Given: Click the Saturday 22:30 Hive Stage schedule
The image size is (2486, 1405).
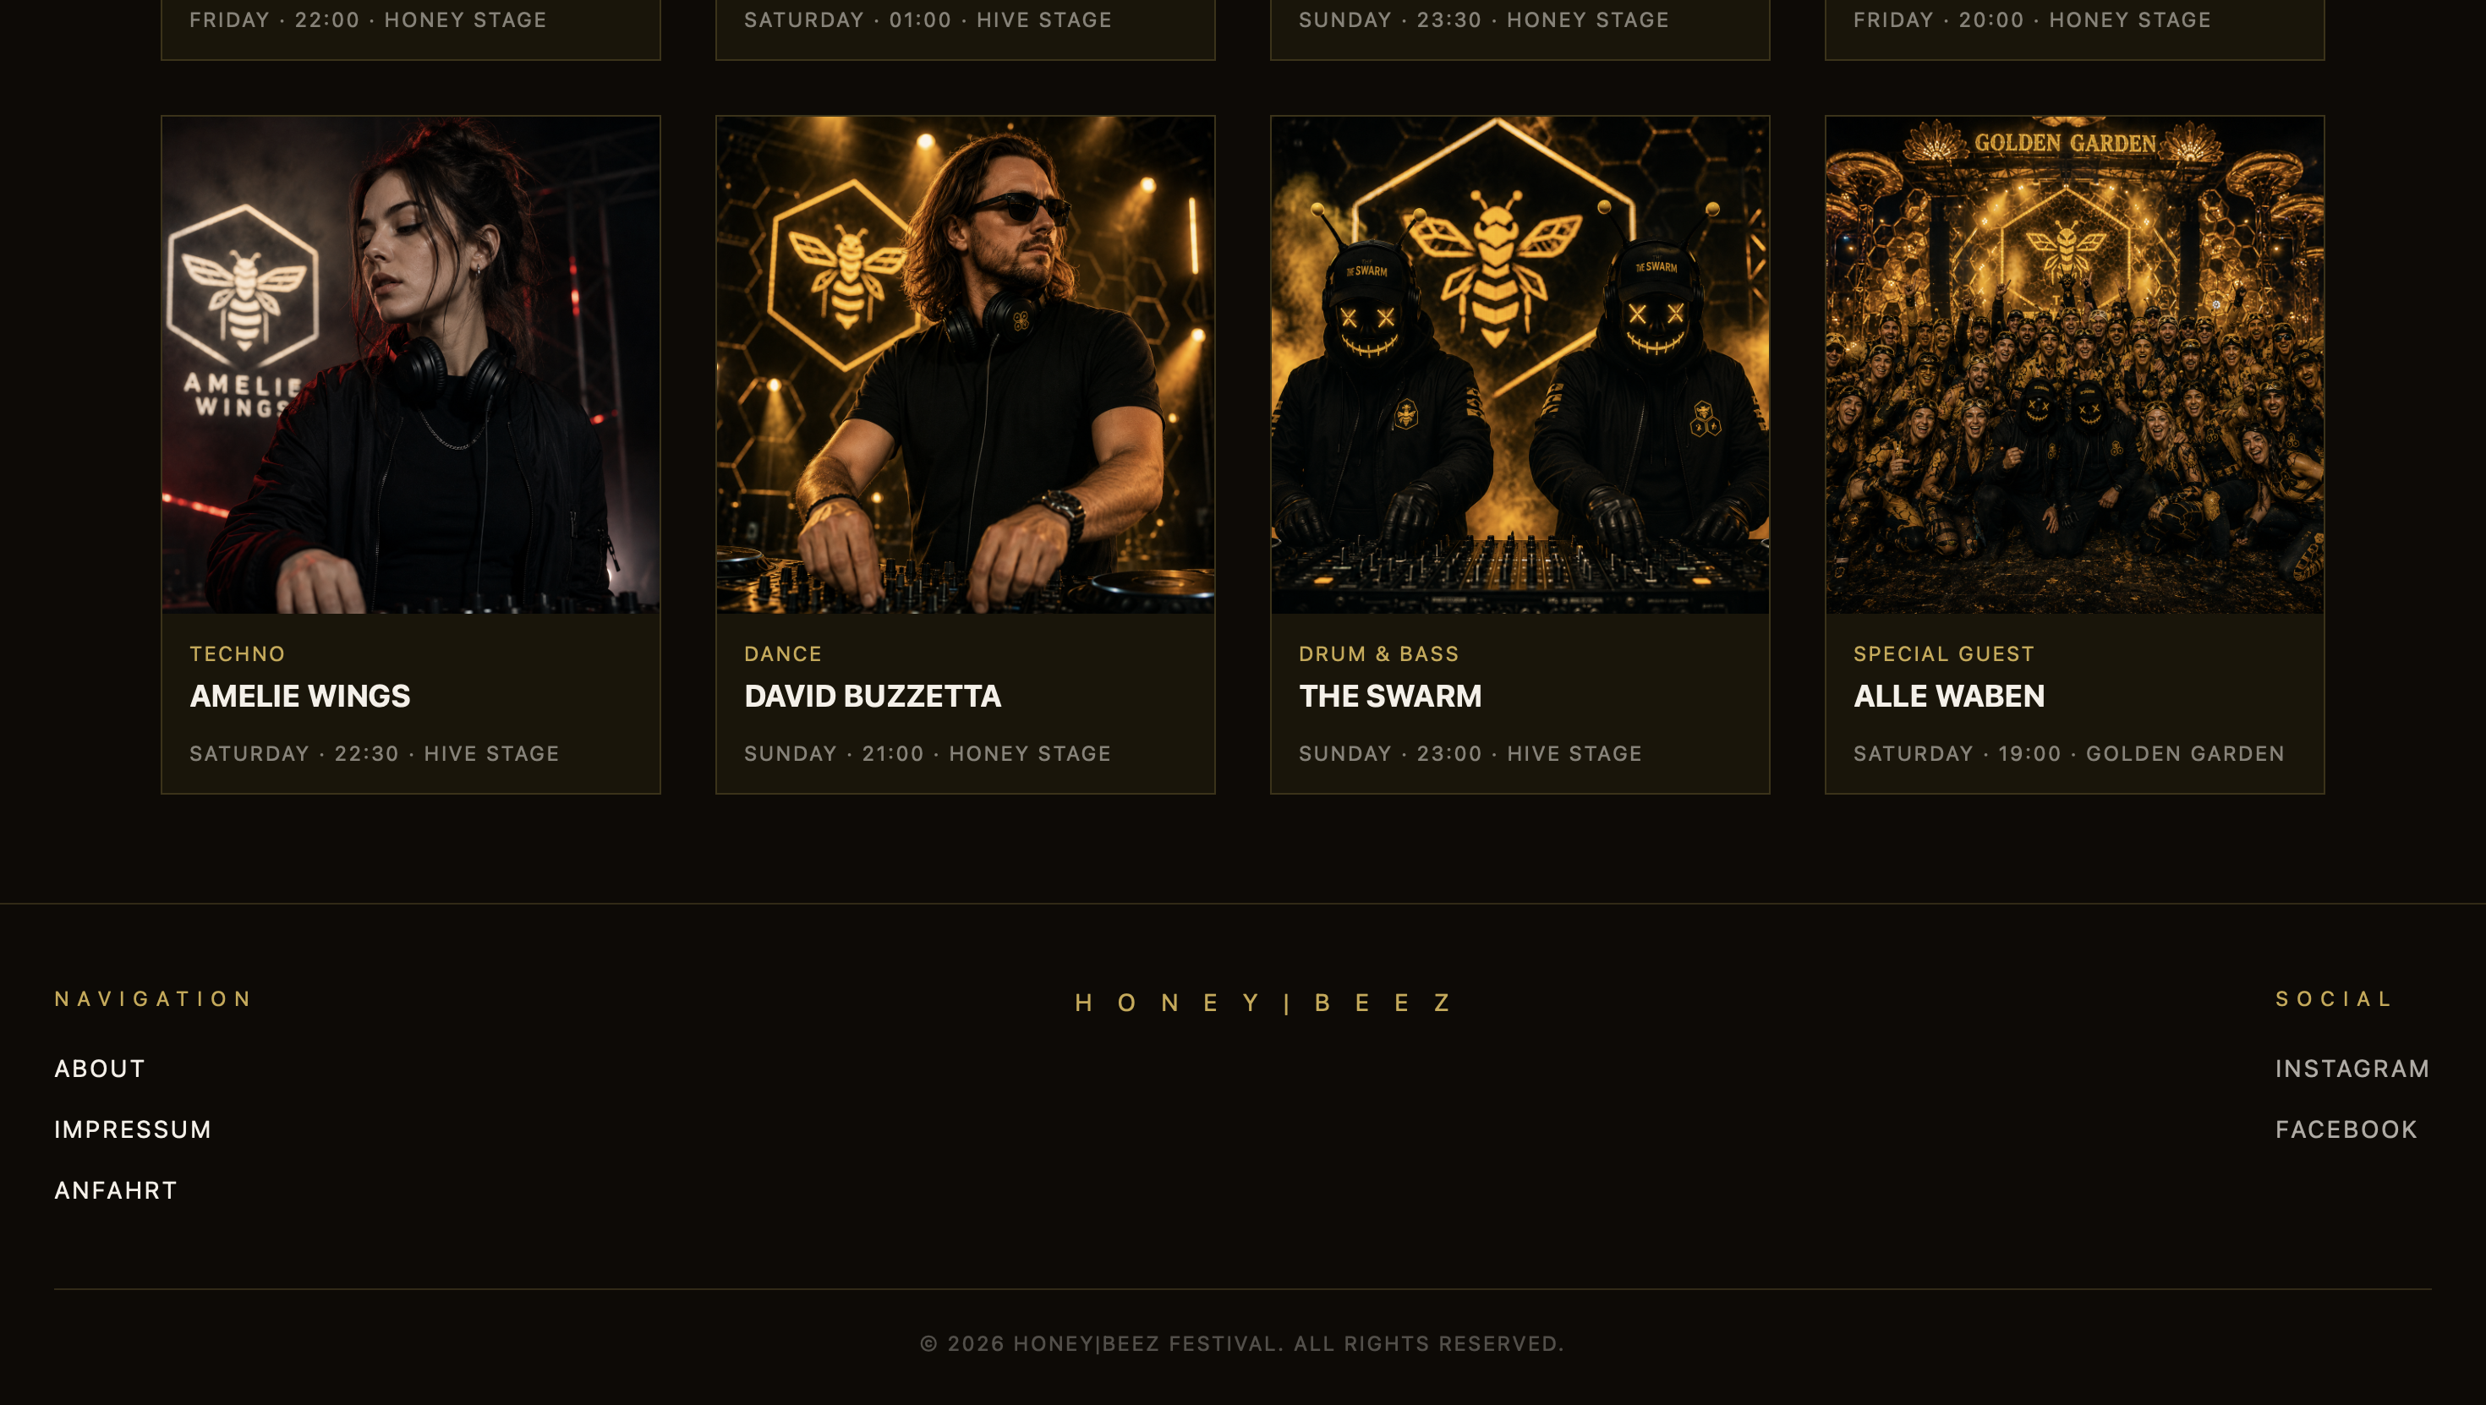Looking at the screenshot, I should click(375, 753).
